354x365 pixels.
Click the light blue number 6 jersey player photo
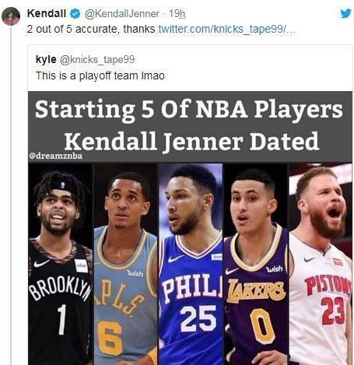[125, 264]
